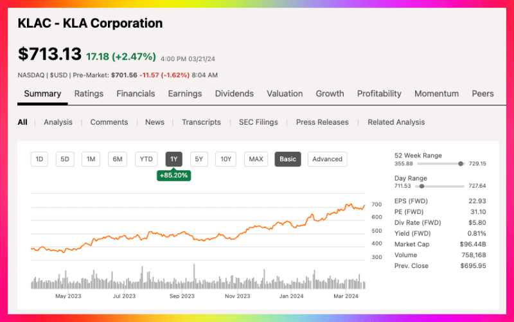The width and height of the screenshot is (514, 322).
Task: Filter by Analysis
Action: [x=58, y=122]
